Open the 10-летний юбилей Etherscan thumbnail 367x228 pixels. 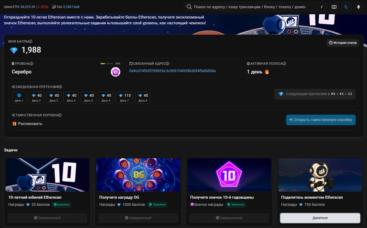click(x=47, y=175)
